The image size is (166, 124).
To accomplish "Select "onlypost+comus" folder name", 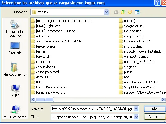I will [136, 57].
